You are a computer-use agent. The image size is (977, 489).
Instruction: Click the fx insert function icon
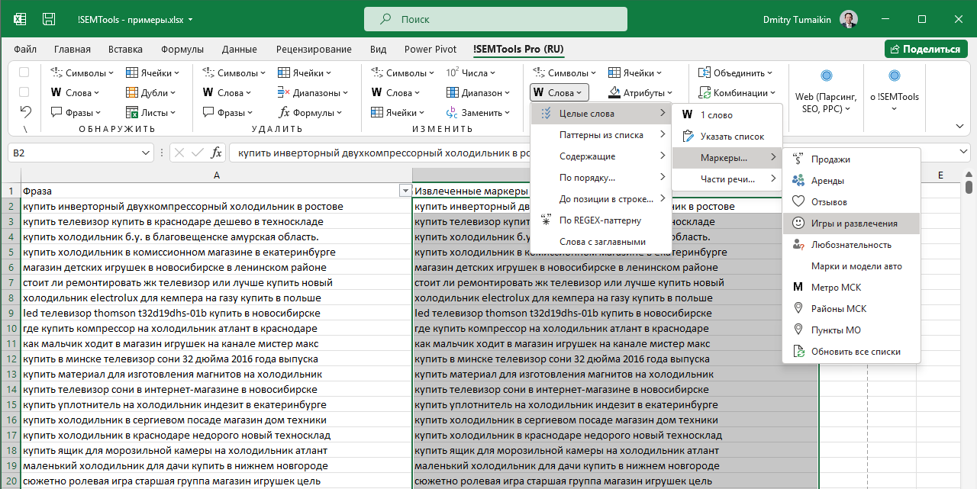coord(217,153)
